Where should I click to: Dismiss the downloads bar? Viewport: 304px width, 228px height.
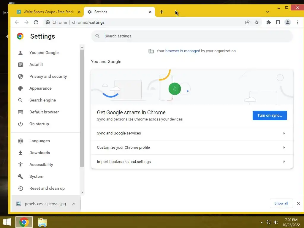coord(298,203)
